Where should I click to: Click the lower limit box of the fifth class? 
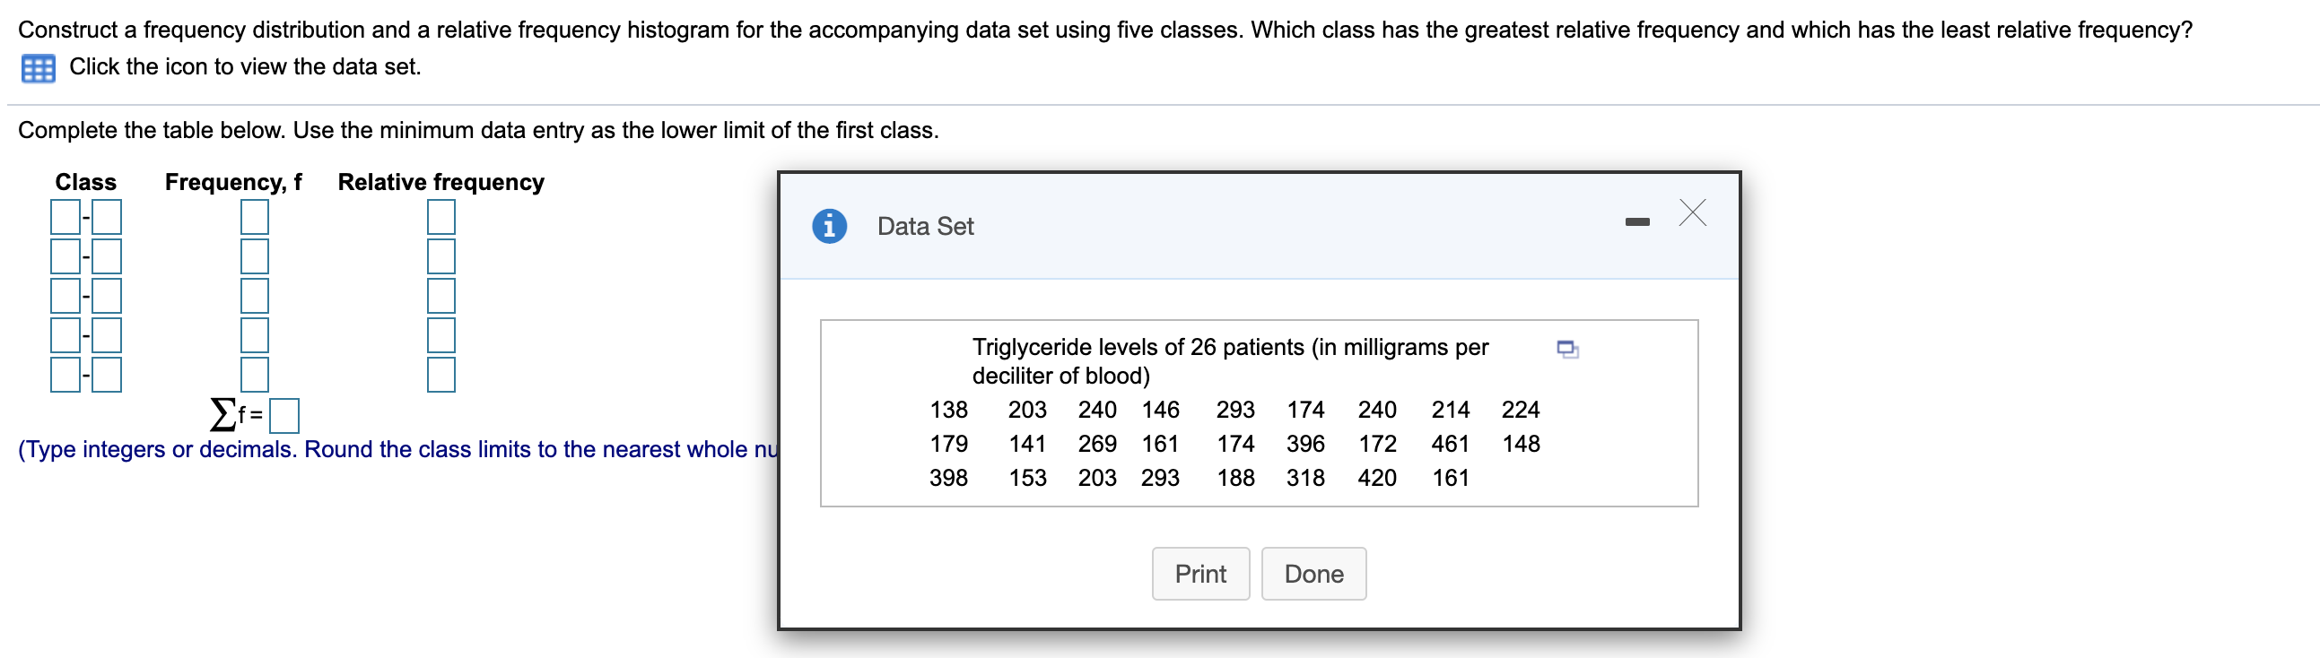point(65,374)
